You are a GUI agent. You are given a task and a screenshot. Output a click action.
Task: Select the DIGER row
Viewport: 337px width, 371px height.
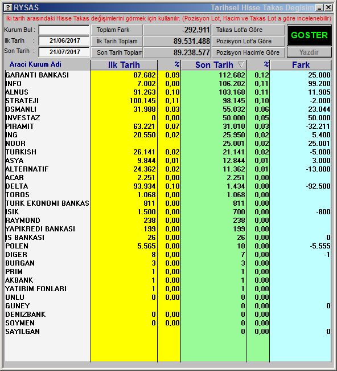pyautogui.click(x=168, y=254)
